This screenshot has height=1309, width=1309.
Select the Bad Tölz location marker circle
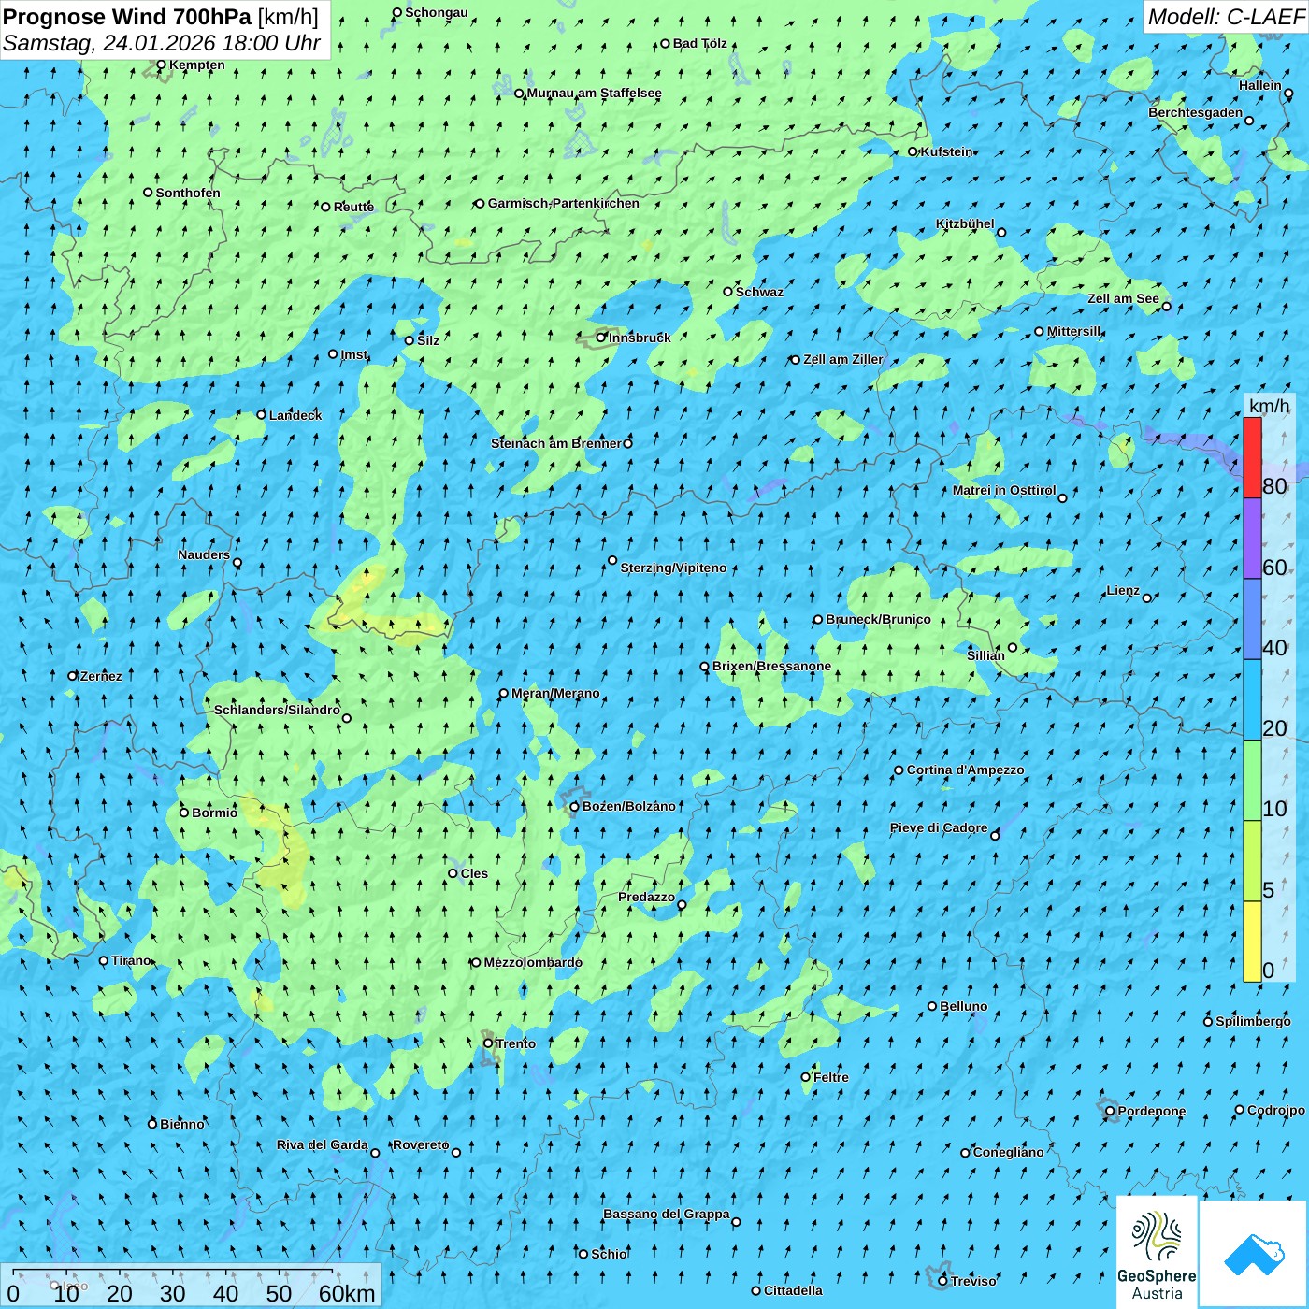point(666,44)
